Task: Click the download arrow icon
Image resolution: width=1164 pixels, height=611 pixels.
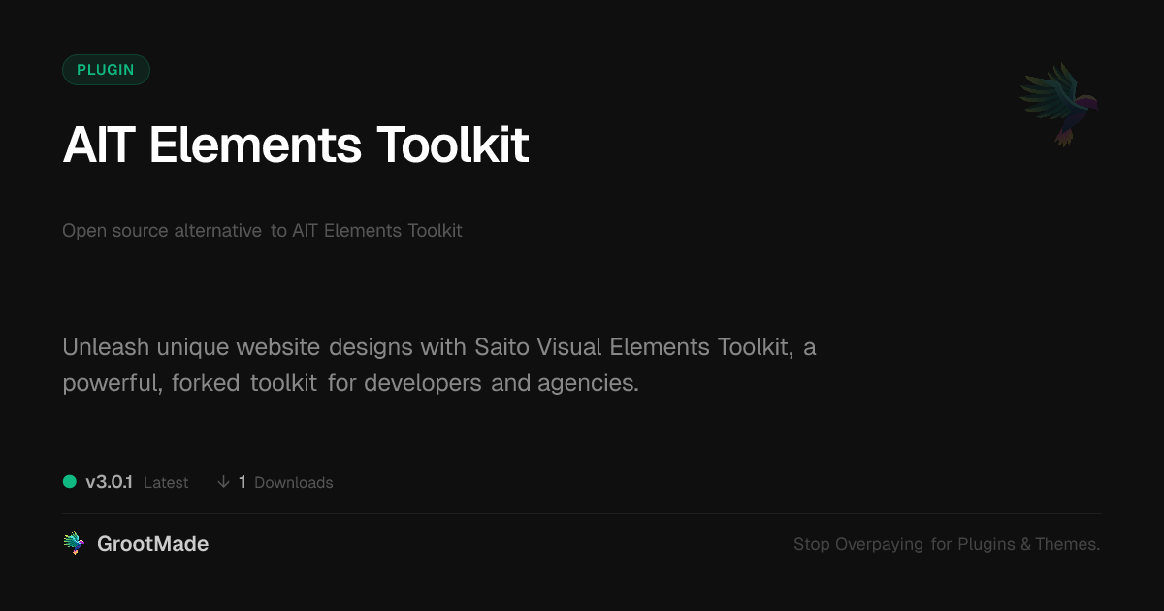Action: tap(223, 482)
